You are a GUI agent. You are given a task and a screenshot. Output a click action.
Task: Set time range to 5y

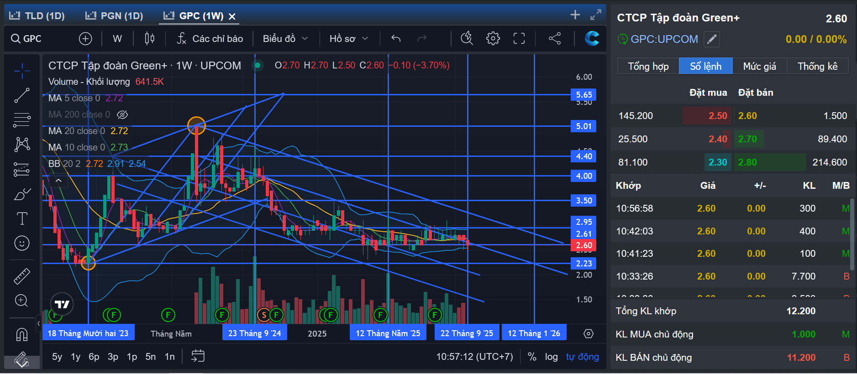(57, 357)
